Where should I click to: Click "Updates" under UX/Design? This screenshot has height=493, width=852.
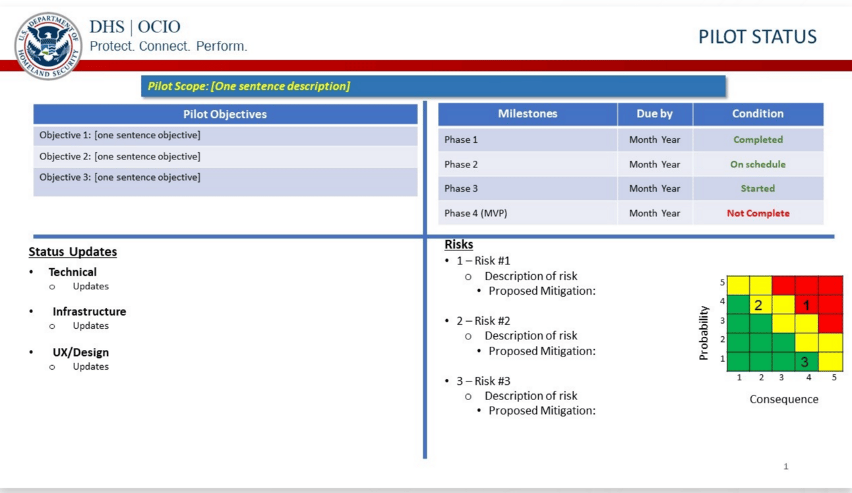[x=91, y=366]
